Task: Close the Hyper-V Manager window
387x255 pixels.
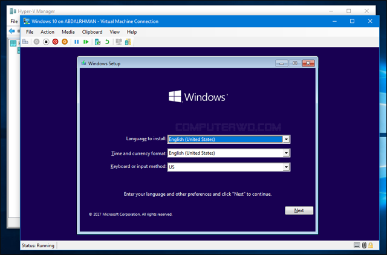Action: 366,11
